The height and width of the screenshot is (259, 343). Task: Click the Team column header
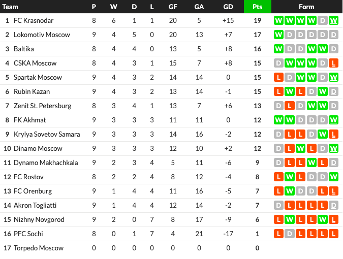[x=10, y=7]
